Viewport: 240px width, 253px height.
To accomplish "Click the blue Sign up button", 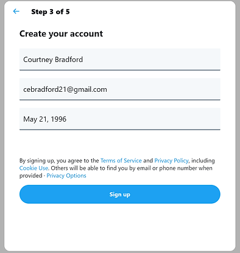I will tap(120, 194).
